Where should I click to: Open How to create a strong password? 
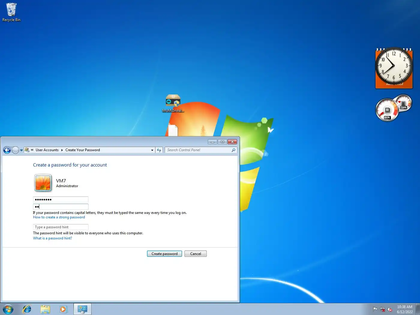pyautogui.click(x=59, y=217)
